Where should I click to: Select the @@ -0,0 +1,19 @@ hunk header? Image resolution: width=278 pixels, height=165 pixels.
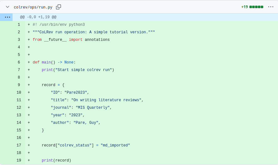38,17
